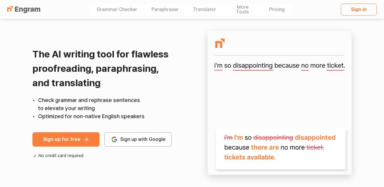Click the inserted "there are" correction text
This screenshot has width=384, height=187.
[265, 147]
